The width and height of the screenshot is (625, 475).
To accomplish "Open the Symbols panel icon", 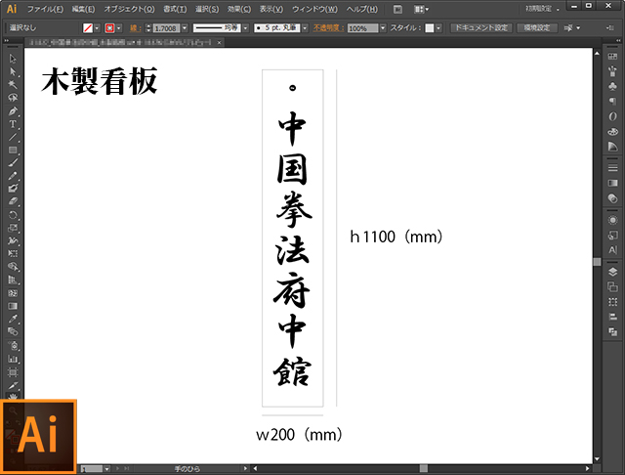I will (612, 86).
